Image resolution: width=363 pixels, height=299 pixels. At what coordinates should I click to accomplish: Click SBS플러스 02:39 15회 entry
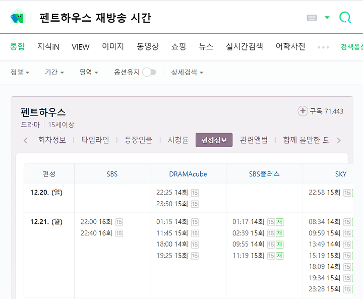pos(248,233)
